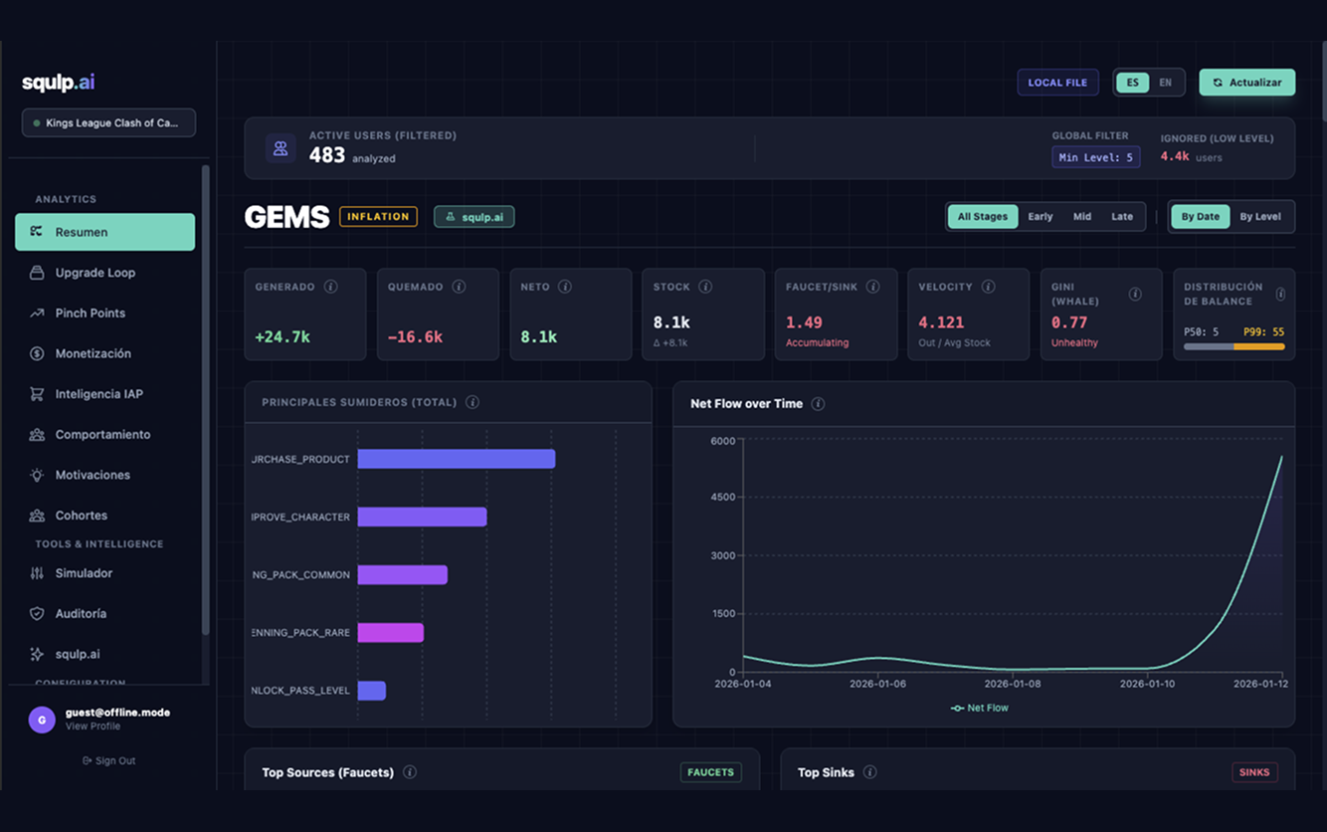Viewport: 1327px width, 832px height.
Task: Select the Late stage filter
Action: click(1122, 216)
